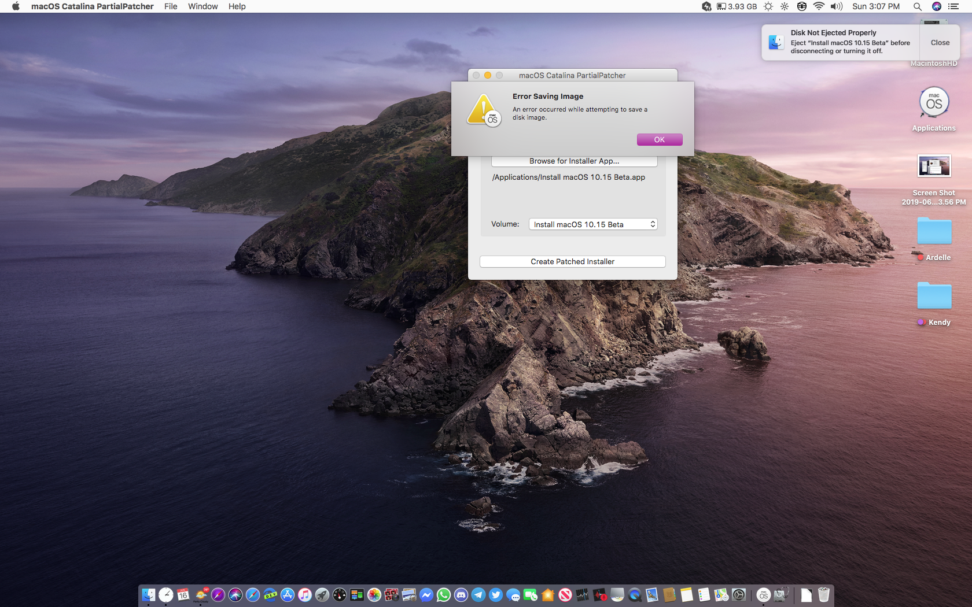Open Calendar from the Dock
The height and width of the screenshot is (607, 972).
[183, 595]
